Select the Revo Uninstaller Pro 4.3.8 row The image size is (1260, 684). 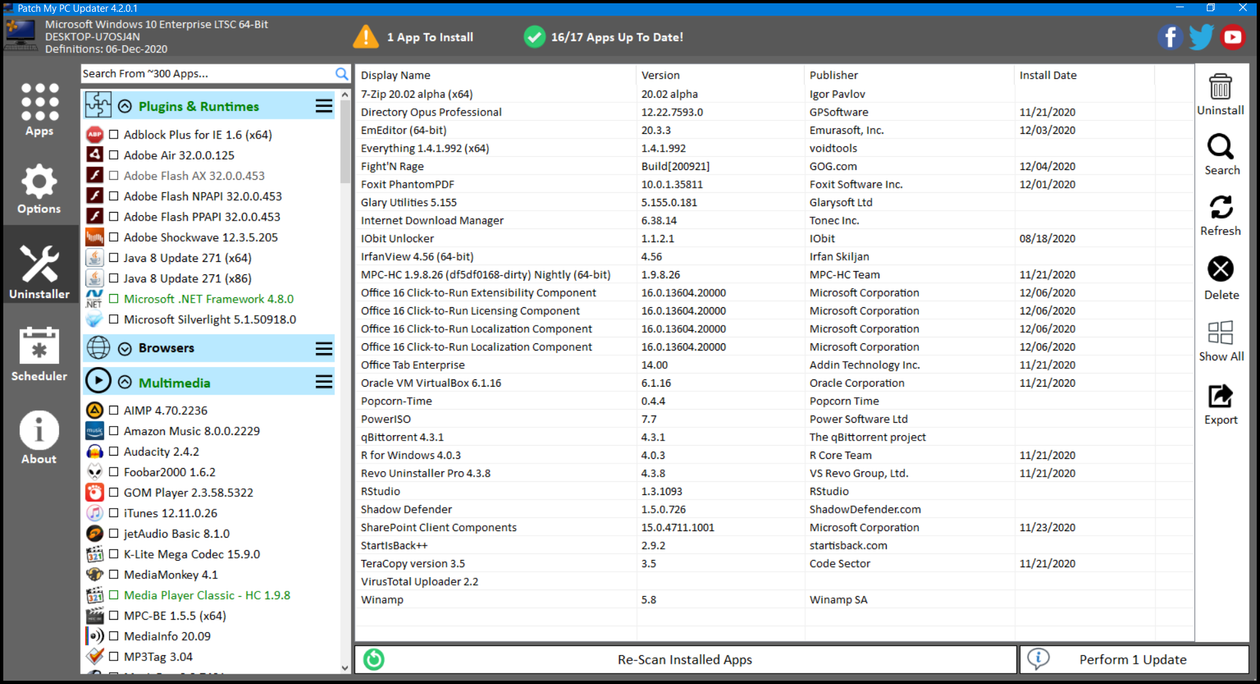pyautogui.click(x=774, y=473)
